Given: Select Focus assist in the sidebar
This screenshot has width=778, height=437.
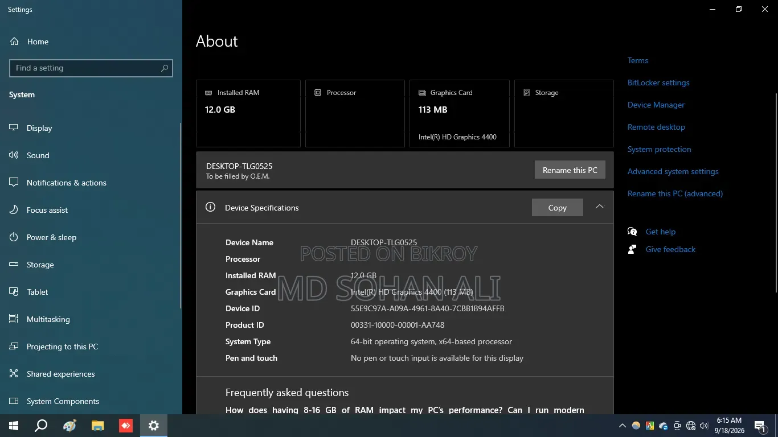Looking at the screenshot, I should [x=91, y=210].
